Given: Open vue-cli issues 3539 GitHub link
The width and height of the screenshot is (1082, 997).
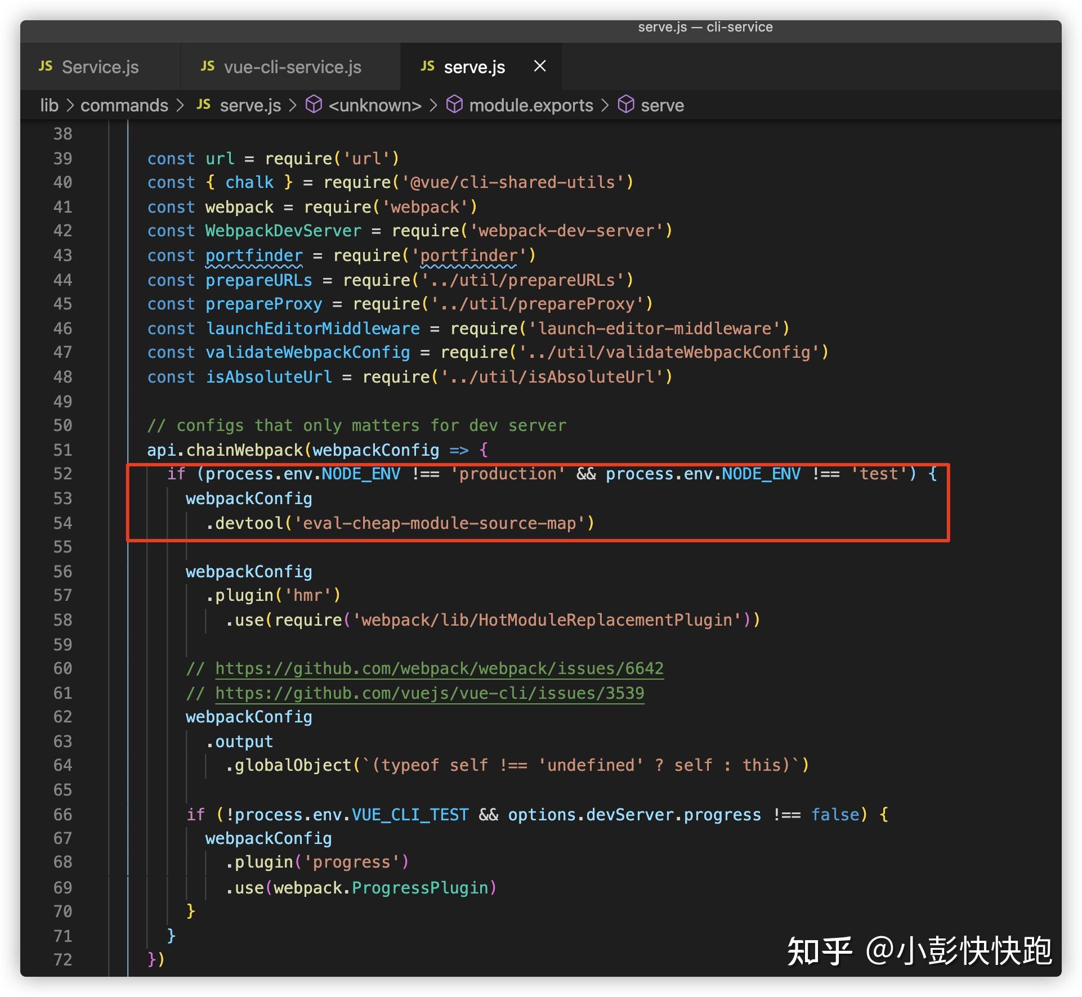Looking at the screenshot, I should [429, 693].
